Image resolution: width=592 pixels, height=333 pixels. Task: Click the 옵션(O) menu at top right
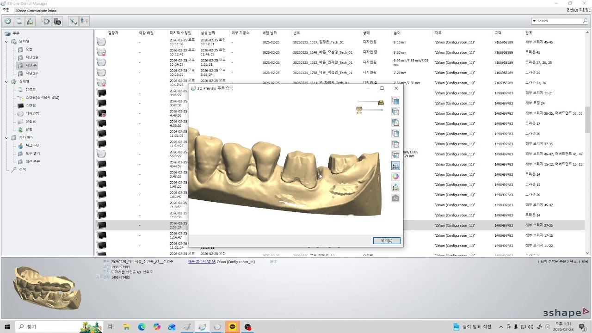(x=572, y=10)
